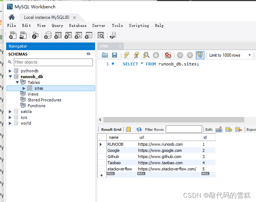Execute statement under cursor icon
Image resolution: width=256 pixels, height=202 pixels.
137,55
